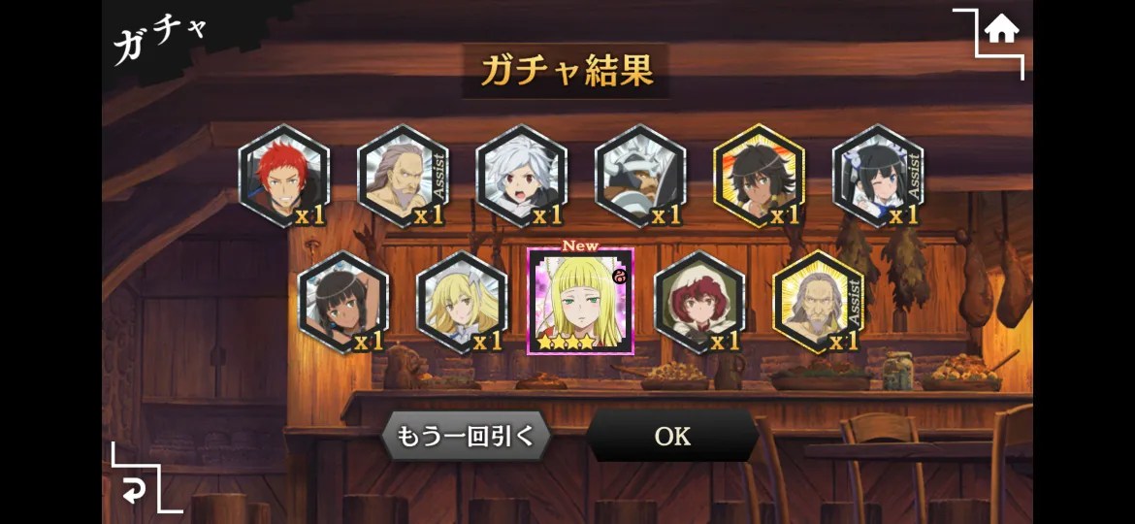Tap the back arrow icon
This screenshot has width=1135, height=524.
pos(134,491)
